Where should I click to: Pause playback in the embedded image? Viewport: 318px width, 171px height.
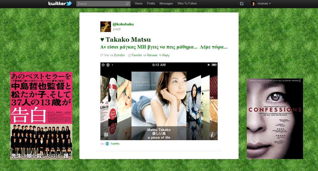pyautogui.click(x=106, y=134)
